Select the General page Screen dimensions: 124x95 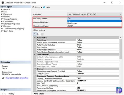(7, 9)
